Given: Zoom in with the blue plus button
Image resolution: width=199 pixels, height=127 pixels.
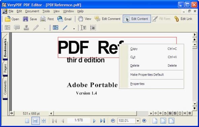Looking at the screenshot, I should pyautogui.click(x=144, y=121).
